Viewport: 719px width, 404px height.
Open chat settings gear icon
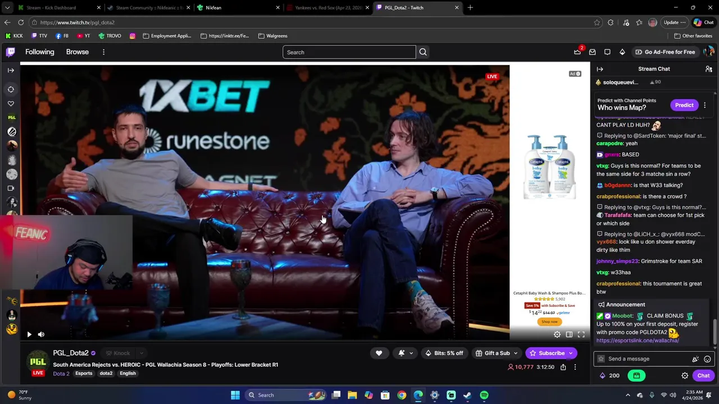pos(685,375)
